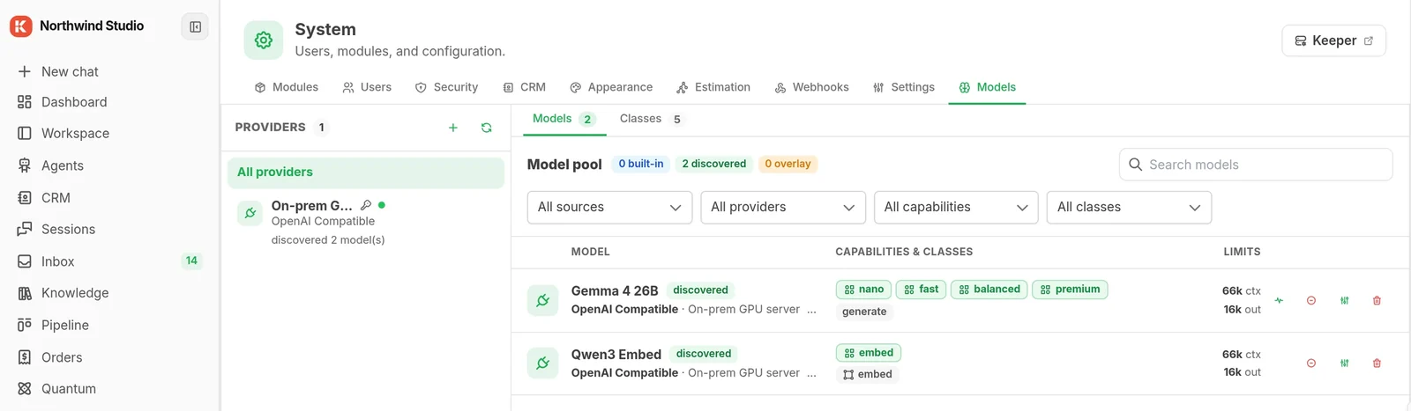Image resolution: width=1411 pixels, height=411 pixels.
Task: Collapse the sidebar with the panel toggle
Action: tap(195, 27)
